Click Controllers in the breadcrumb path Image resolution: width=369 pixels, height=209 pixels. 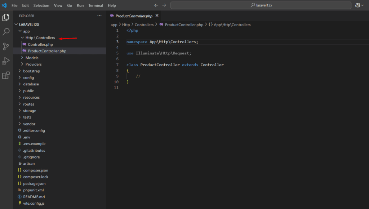click(x=144, y=25)
